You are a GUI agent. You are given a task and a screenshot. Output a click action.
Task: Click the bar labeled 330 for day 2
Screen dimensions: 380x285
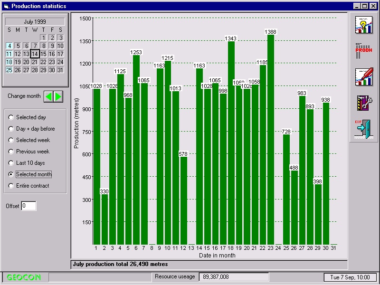pyautogui.click(x=104, y=219)
